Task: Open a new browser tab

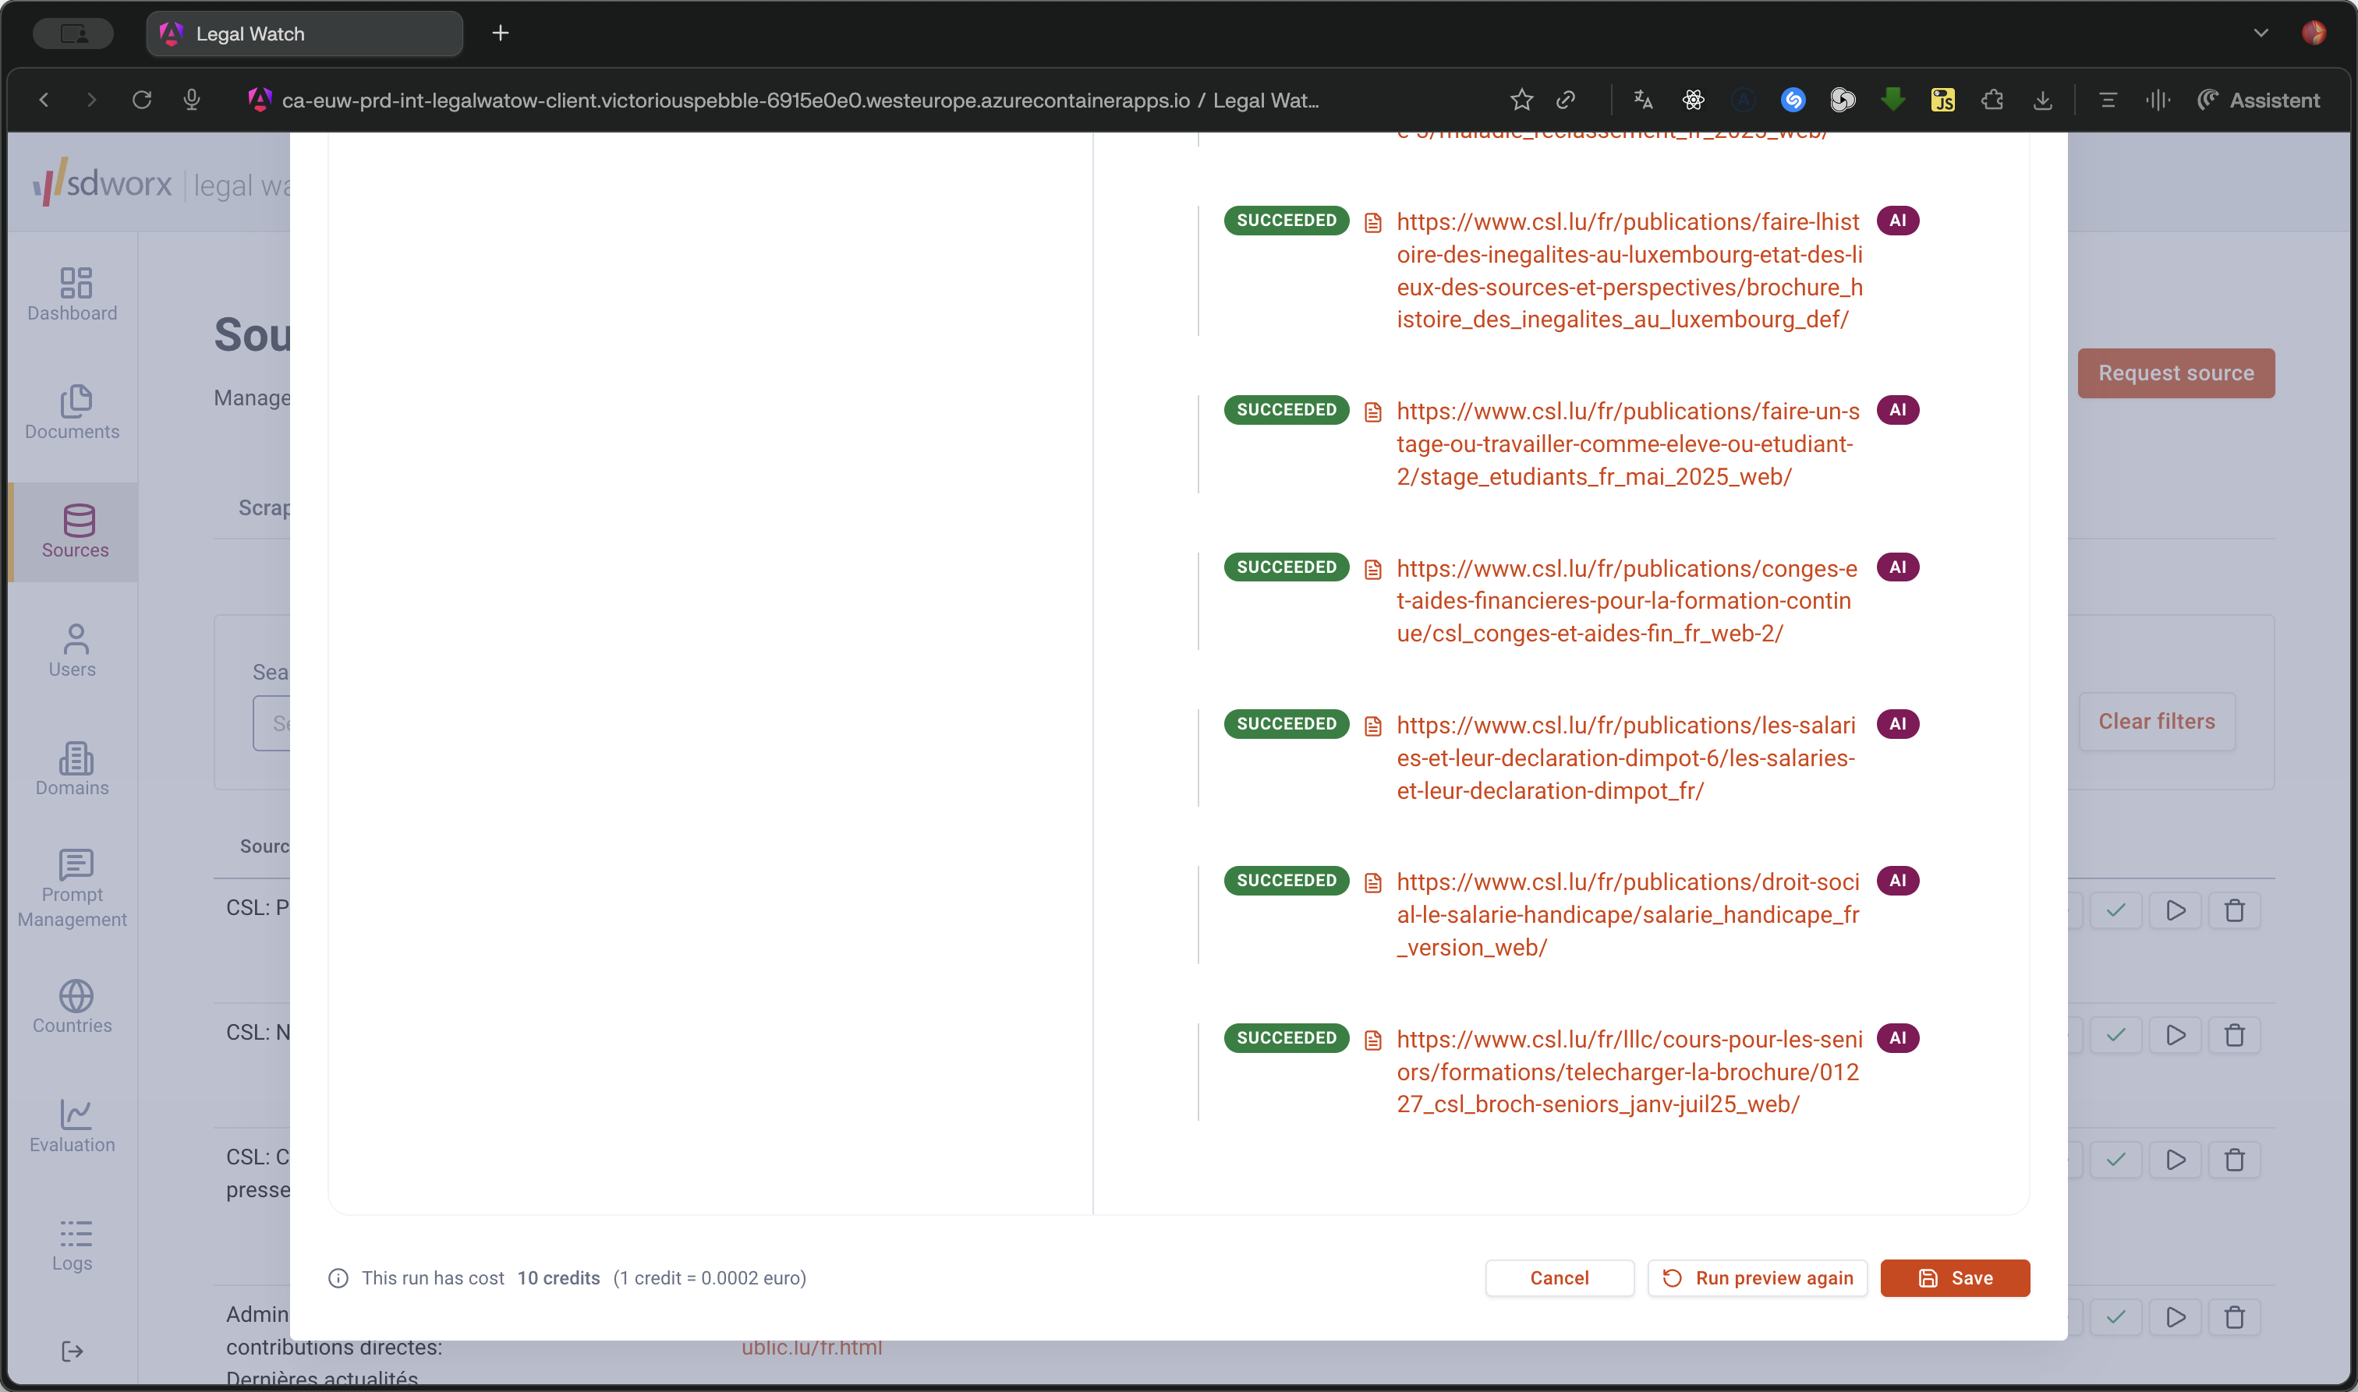Action: 500,34
